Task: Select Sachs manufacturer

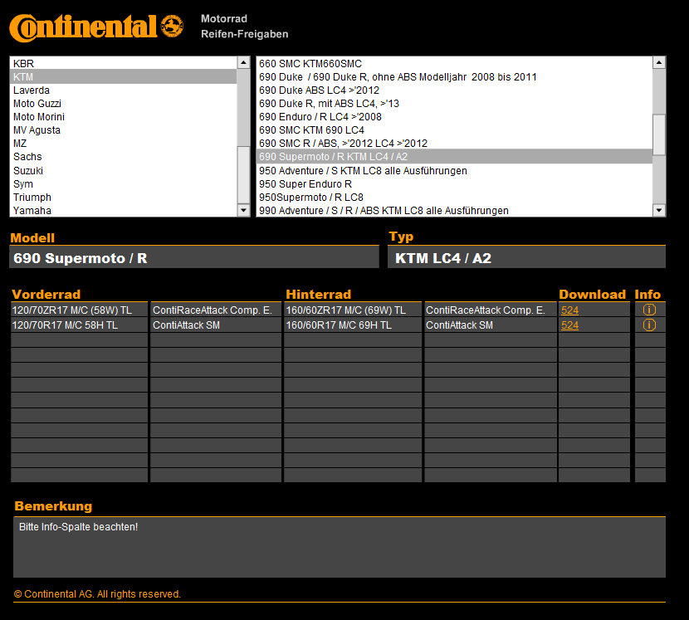Action: (123, 156)
